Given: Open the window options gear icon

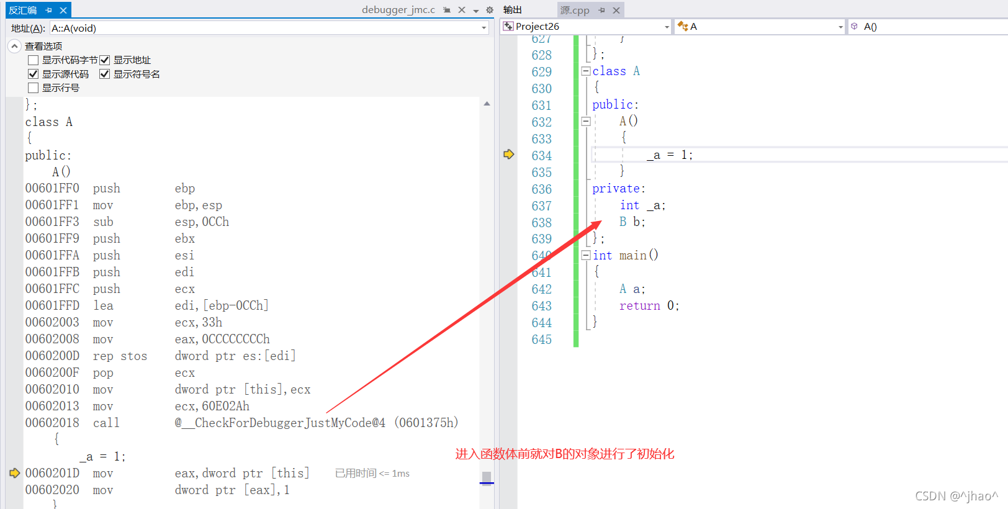Looking at the screenshot, I should pos(489,10).
